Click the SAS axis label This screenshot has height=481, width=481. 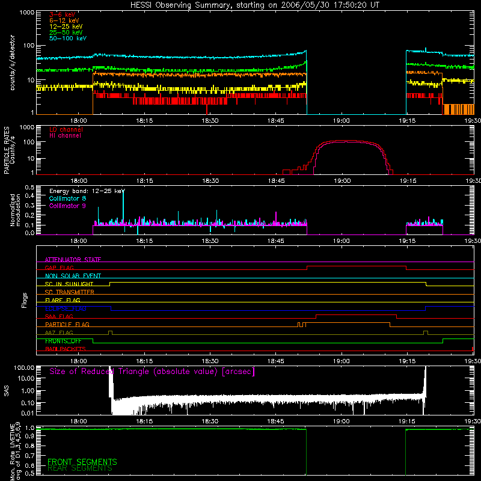click(6, 391)
